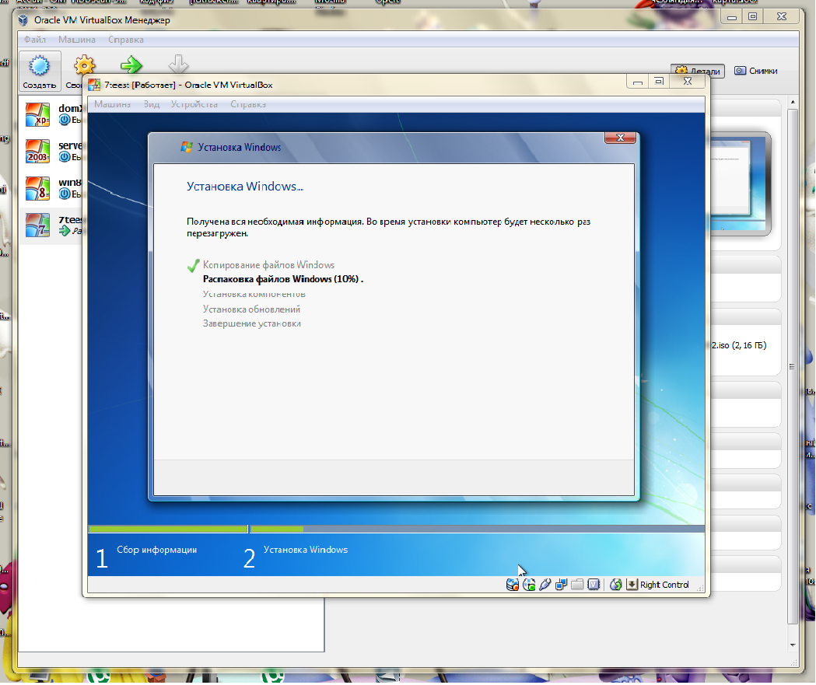This screenshot has width=816, height=685.
Task: Click the Windows flag icon in setup title
Action: (187, 147)
